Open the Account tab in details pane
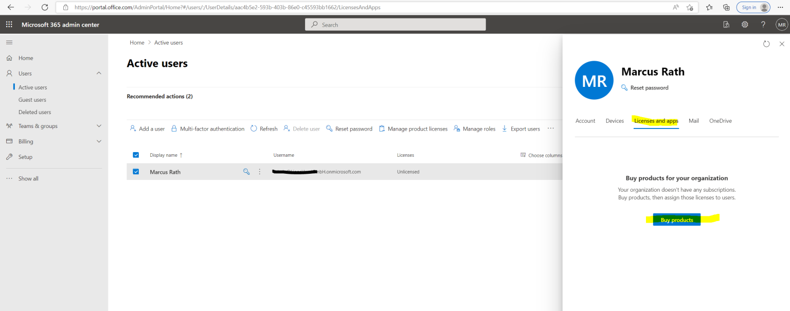 [x=585, y=121]
